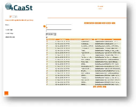
Task: Open edit icon of third table row
Action: 47,46
